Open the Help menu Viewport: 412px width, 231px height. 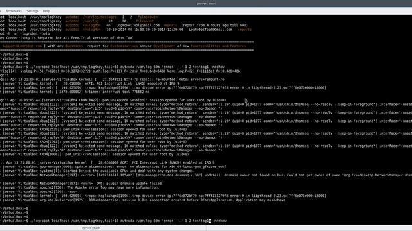point(46,11)
